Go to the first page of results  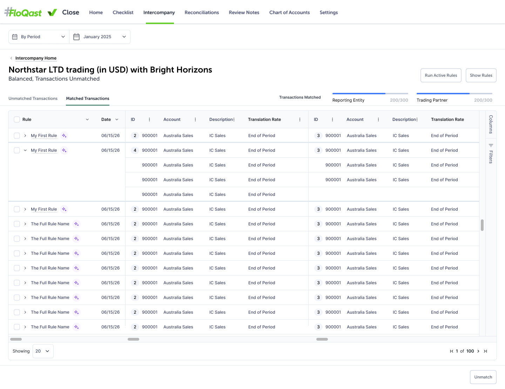tap(452, 351)
